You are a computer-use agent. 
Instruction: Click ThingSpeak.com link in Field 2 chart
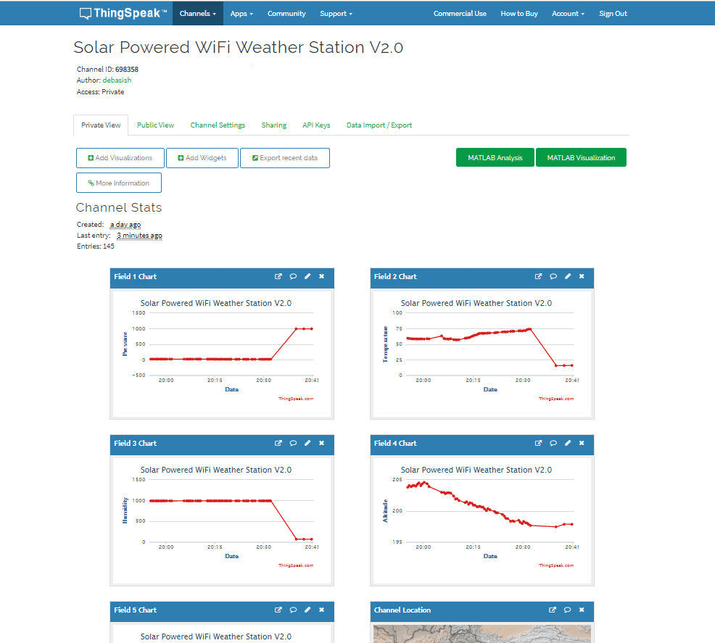coord(556,399)
